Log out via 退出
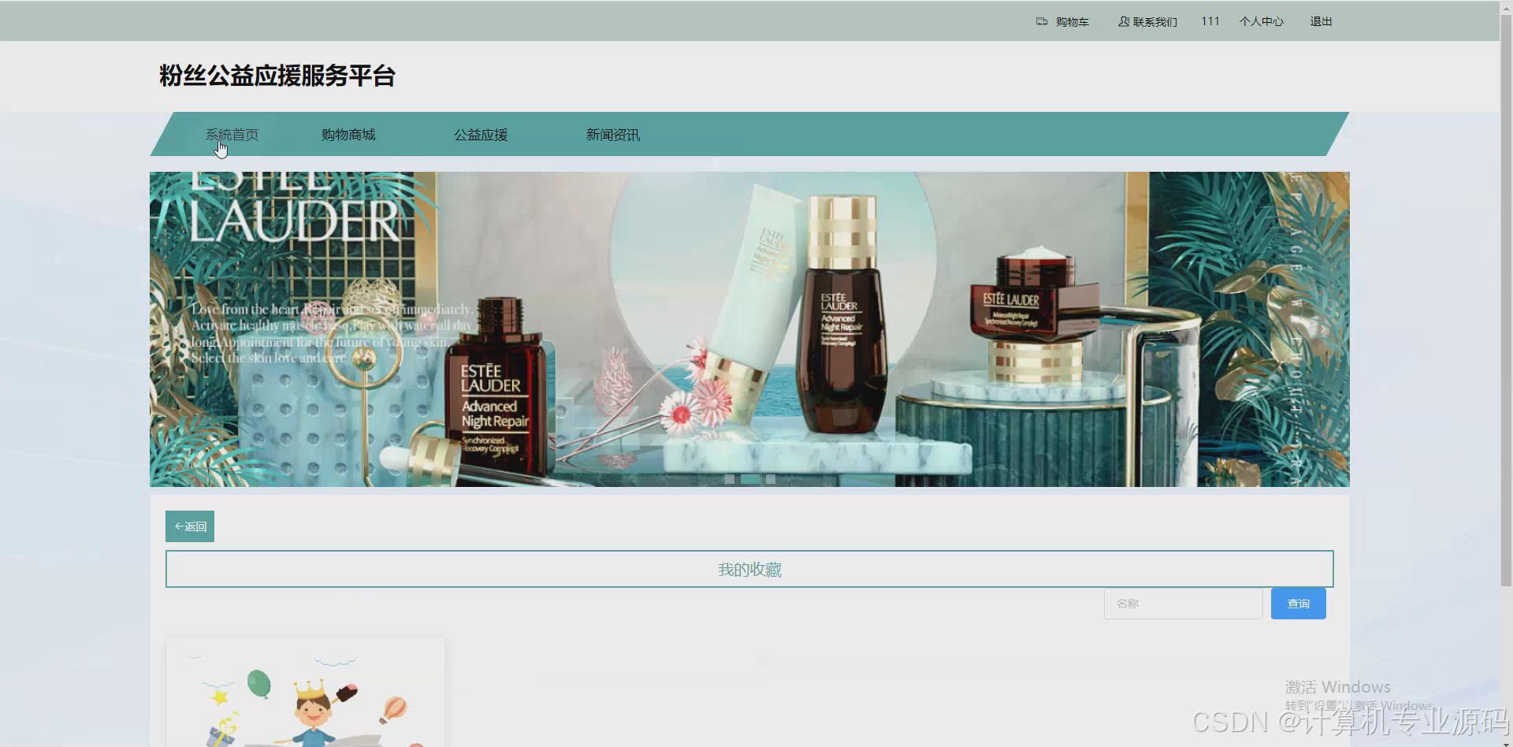Screen dimensions: 1513x747 click(1321, 21)
